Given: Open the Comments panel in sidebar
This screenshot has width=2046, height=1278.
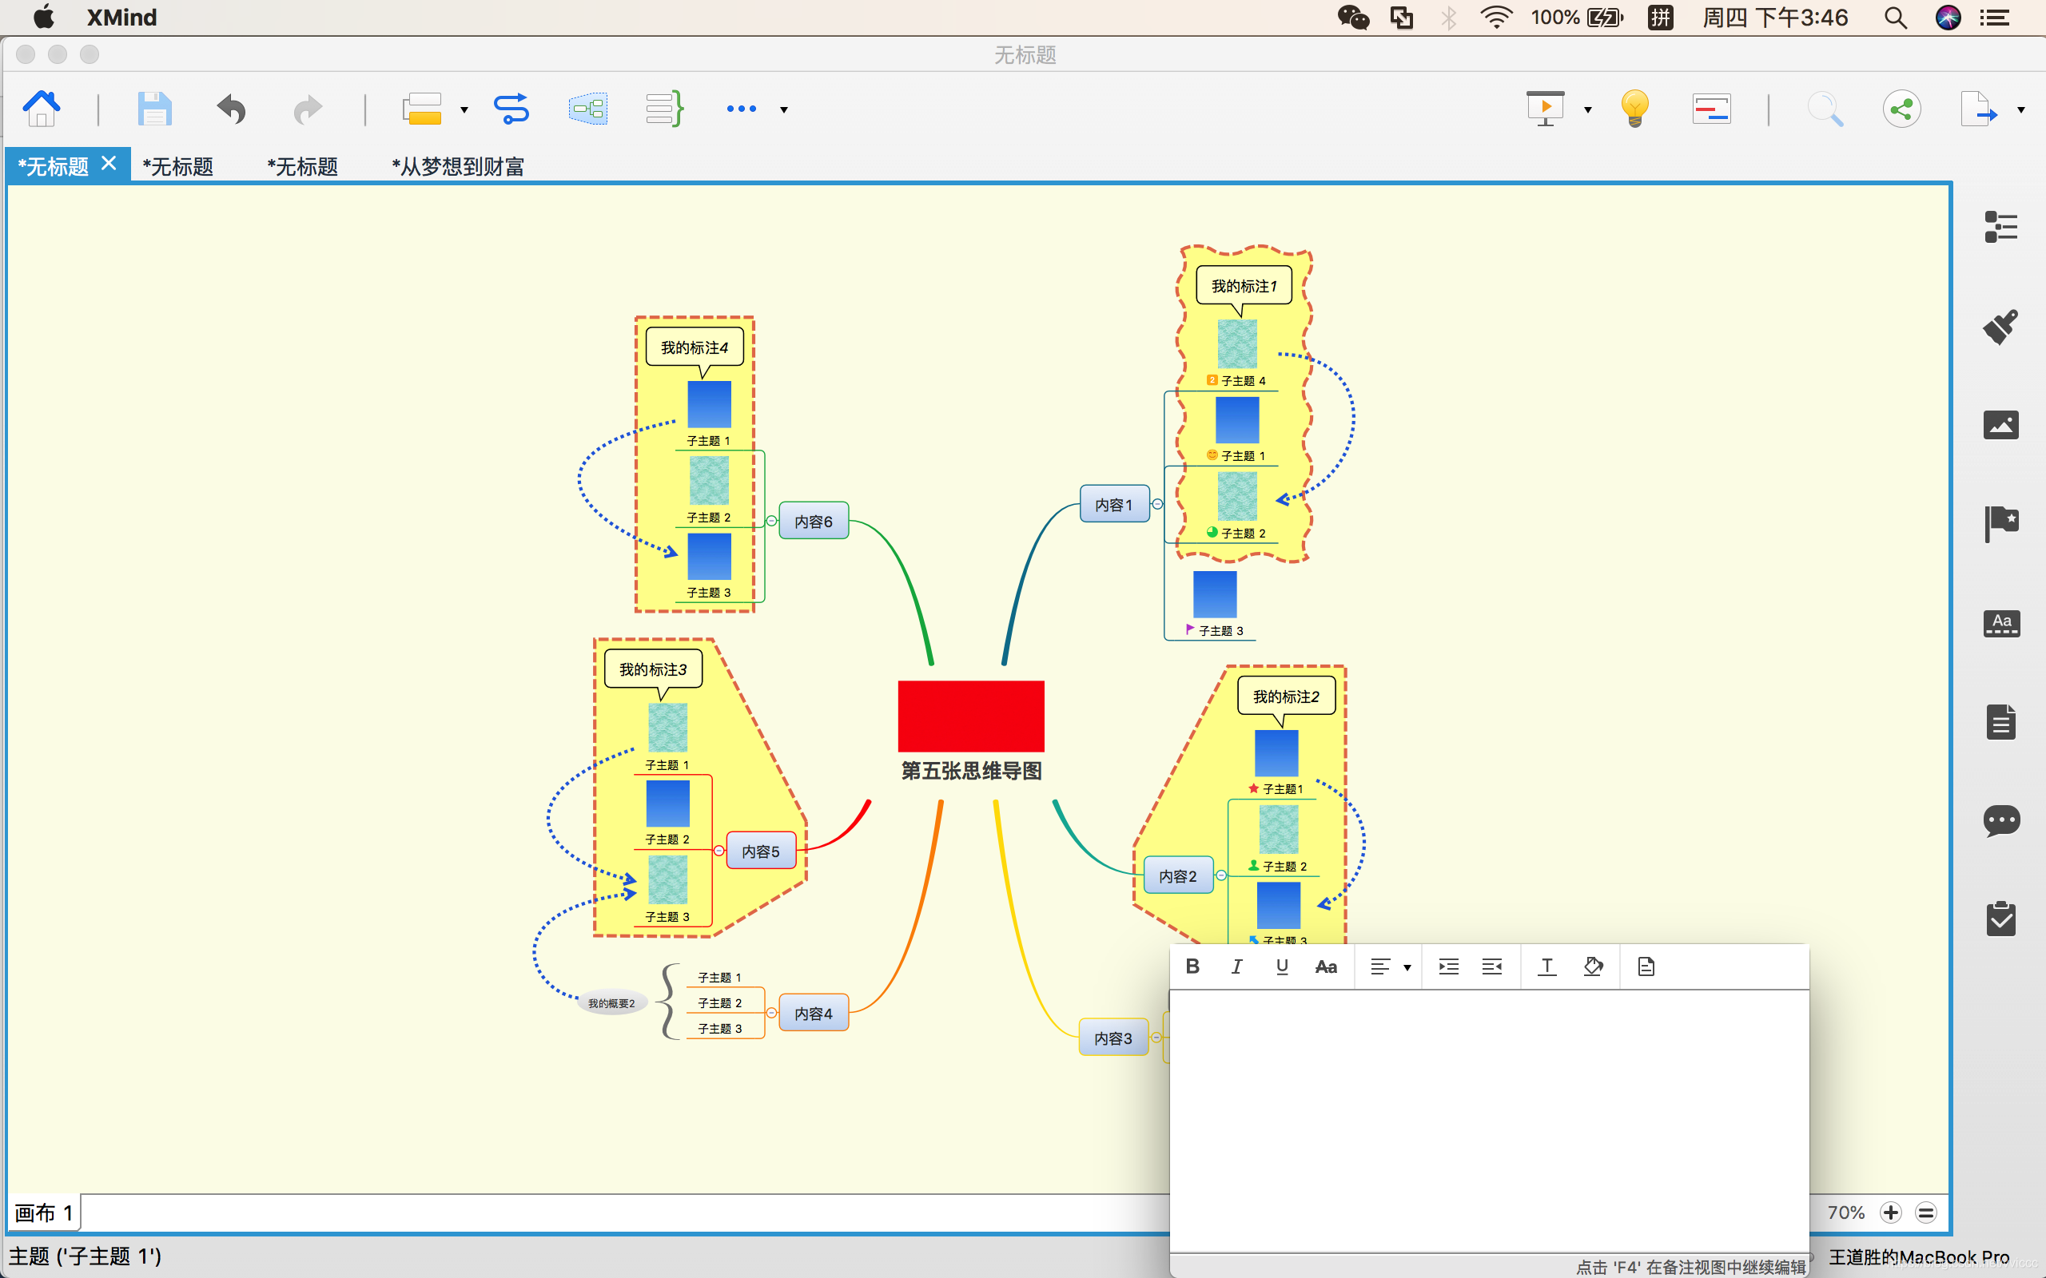Looking at the screenshot, I should [x=2000, y=820].
